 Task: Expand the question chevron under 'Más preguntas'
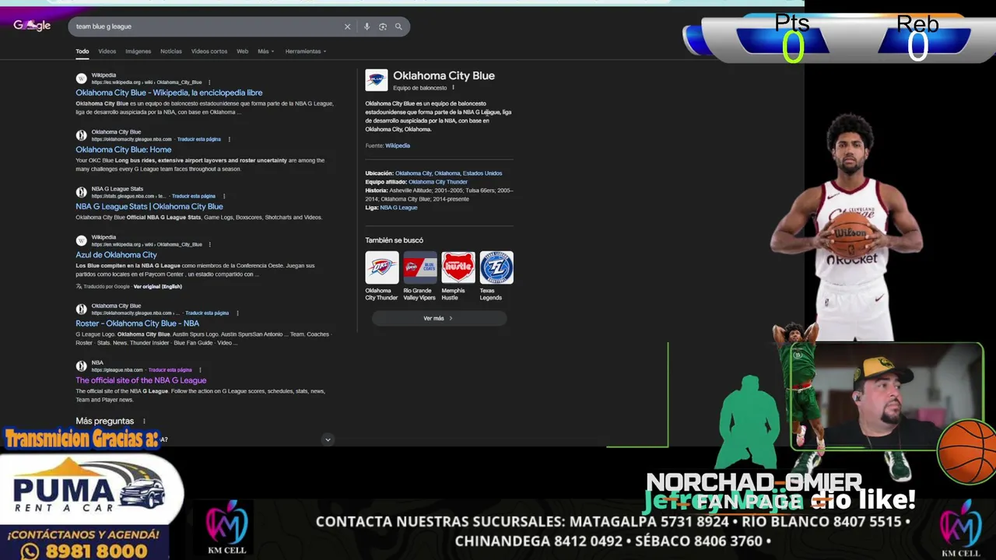coord(328,439)
